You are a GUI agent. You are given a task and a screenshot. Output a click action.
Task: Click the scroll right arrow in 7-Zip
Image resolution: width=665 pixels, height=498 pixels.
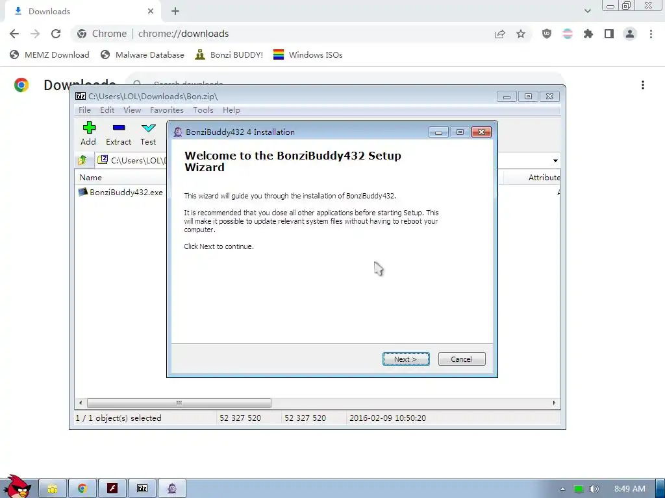[555, 403]
